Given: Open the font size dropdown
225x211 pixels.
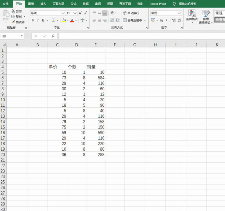Looking at the screenshot, I should coord(75,13).
